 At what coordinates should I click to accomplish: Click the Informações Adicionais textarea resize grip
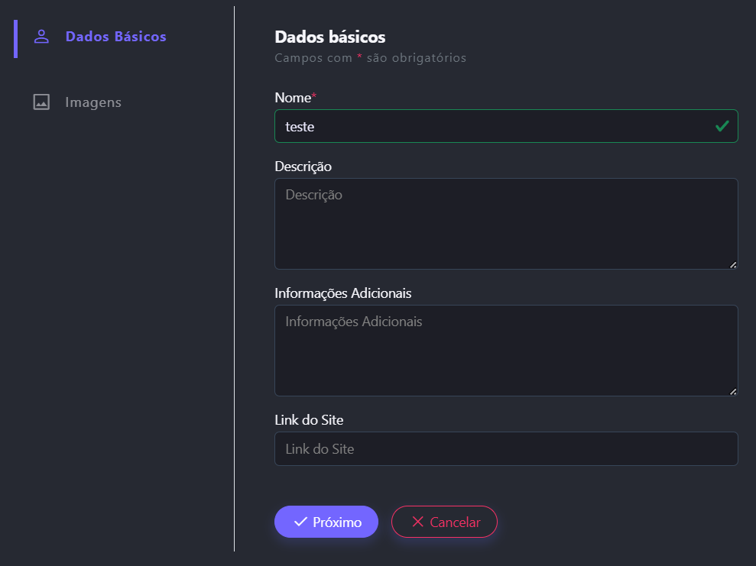(x=733, y=392)
